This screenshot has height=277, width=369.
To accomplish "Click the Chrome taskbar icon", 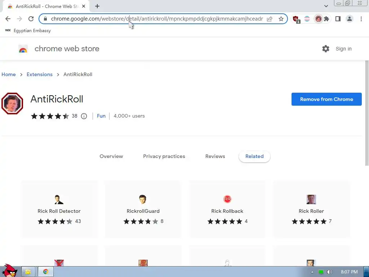I will (46, 272).
